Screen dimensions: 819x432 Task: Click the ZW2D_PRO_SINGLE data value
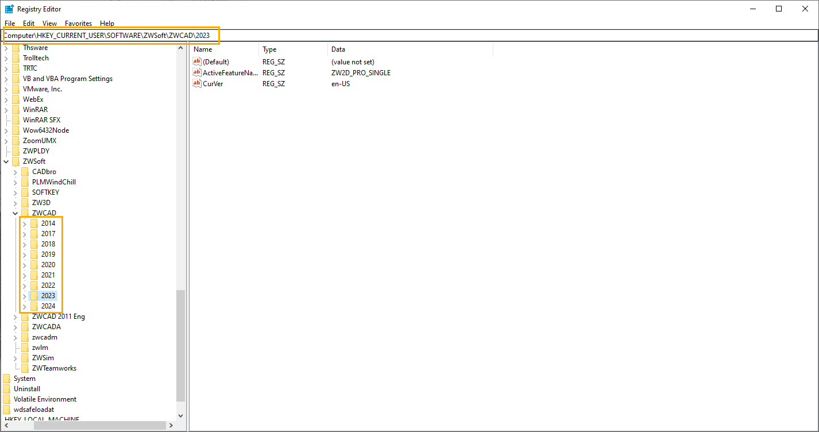[x=361, y=73]
